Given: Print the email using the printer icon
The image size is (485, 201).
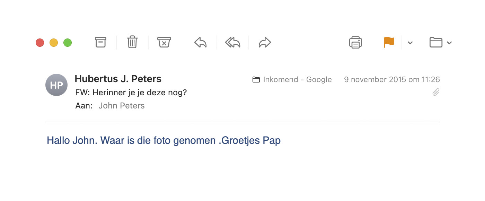Looking at the screenshot, I should click(356, 42).
